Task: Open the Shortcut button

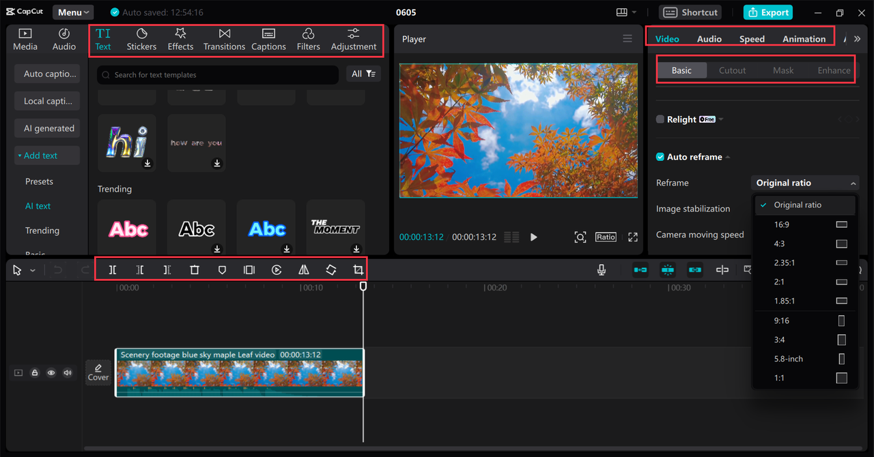Action: 691,12
